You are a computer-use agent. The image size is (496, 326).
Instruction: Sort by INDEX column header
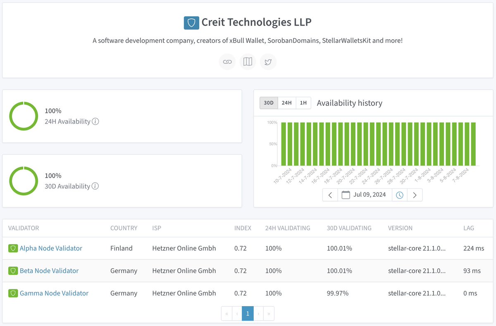click(243, 228)
